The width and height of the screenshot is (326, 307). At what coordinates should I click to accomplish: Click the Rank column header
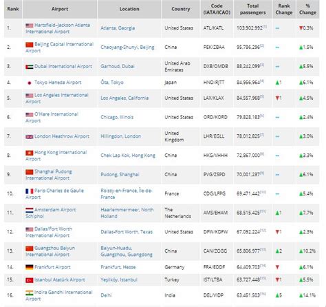tap(13, 9)
